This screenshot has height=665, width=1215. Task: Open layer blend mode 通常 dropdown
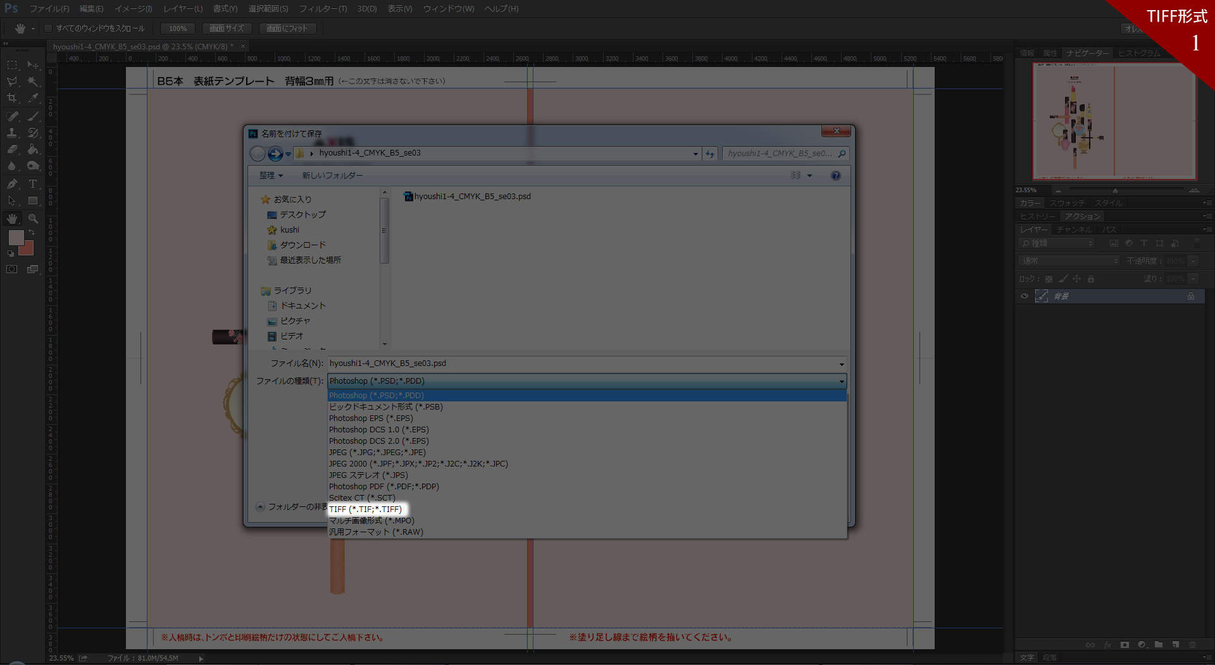pos(1069,261)
